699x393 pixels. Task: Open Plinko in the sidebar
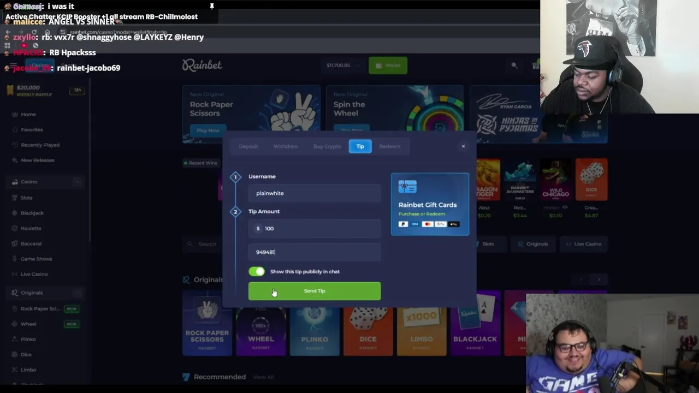tap(28, 340)
